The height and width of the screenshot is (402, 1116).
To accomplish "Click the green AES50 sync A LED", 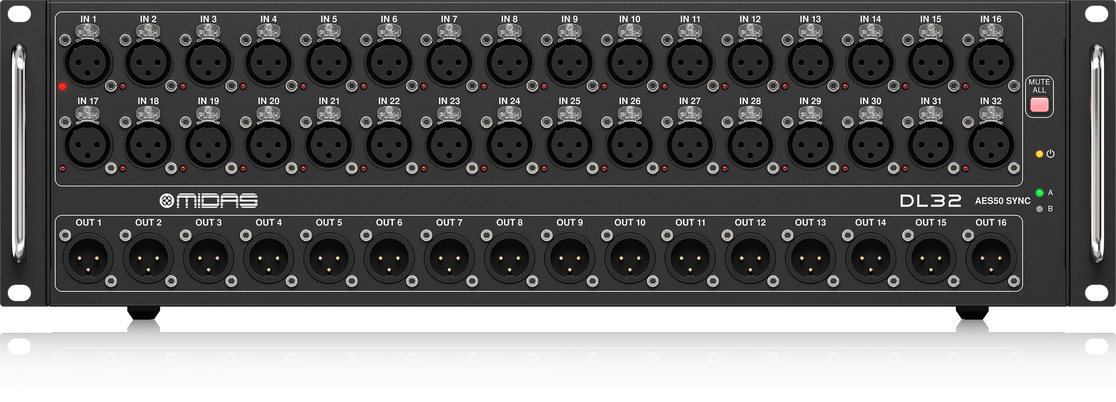I will [1039, 193].
